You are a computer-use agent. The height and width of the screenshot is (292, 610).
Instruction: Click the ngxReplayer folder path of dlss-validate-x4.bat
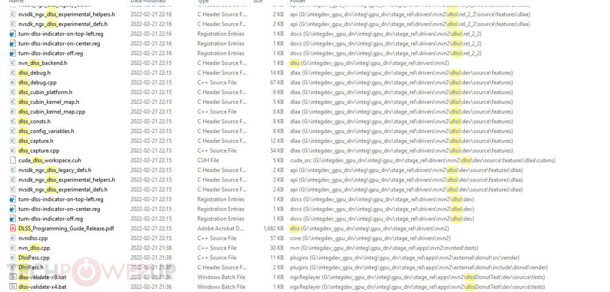coord(417,287)
